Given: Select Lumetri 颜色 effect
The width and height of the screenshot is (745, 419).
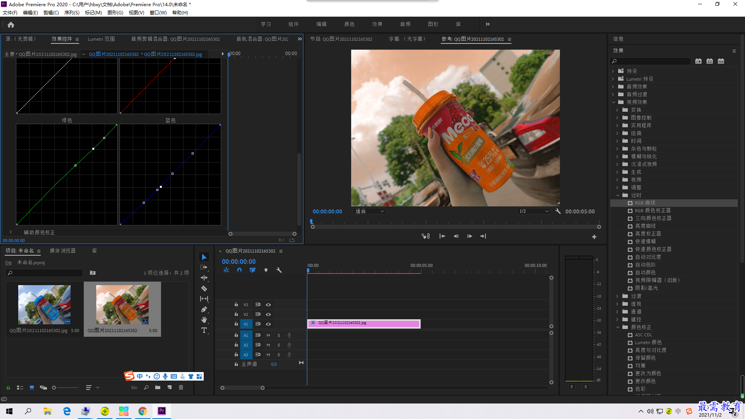Looking at the screenshot, I should (648, 343).
